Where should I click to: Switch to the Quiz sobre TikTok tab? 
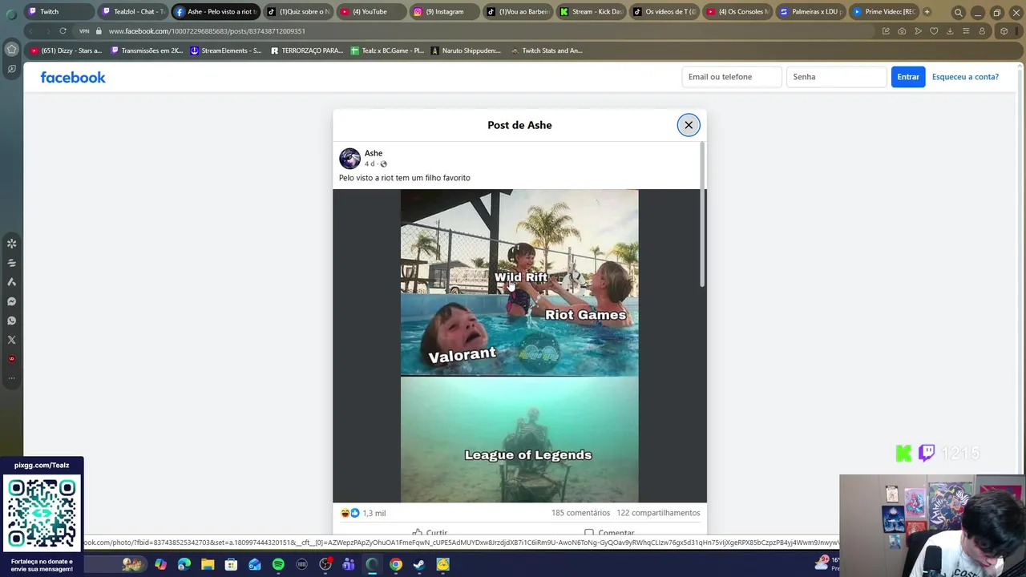tap(297, 11)
